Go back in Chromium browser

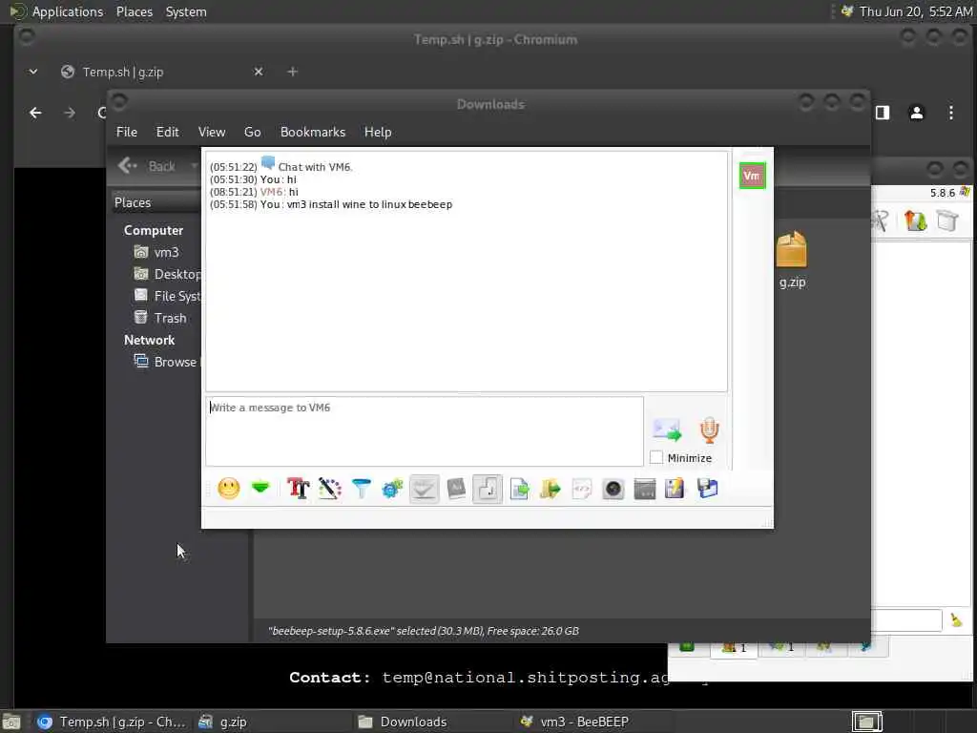point(35,113)
